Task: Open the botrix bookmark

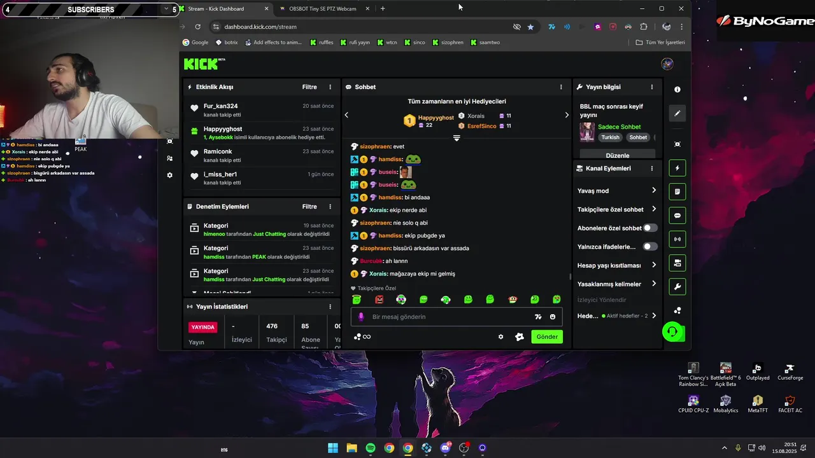Action: pos(226,43)
